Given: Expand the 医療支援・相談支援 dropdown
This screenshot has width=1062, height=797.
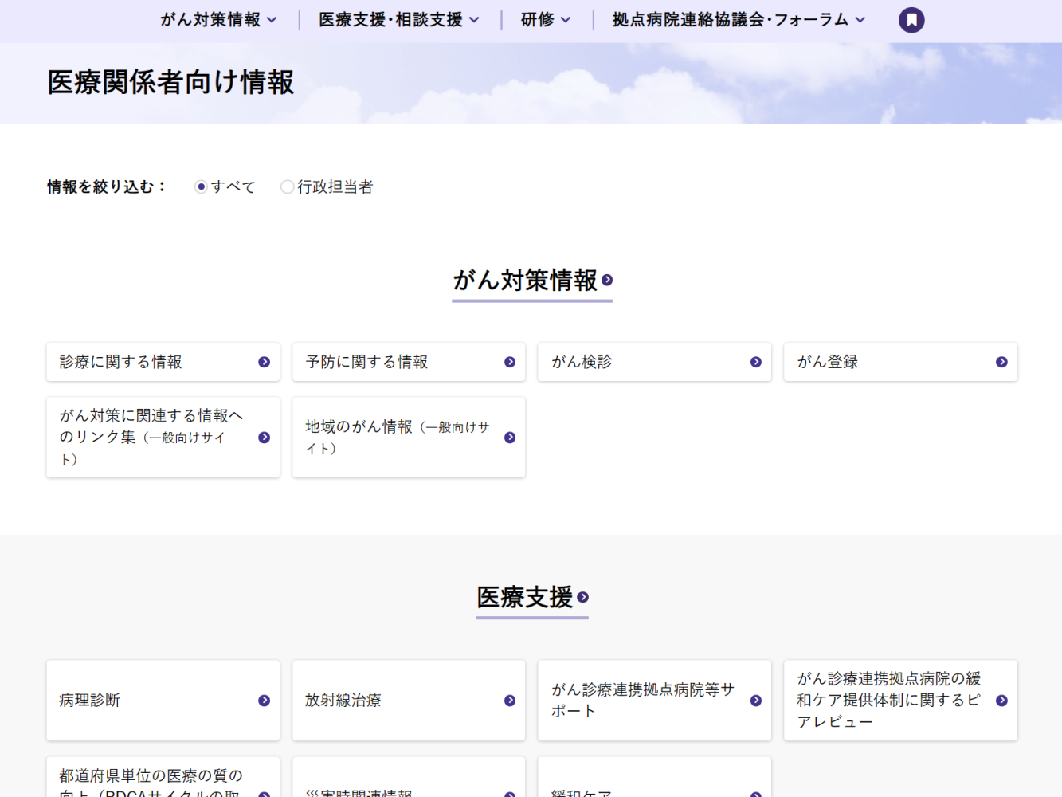Looking at the screenshot, I should pos(398,19).
